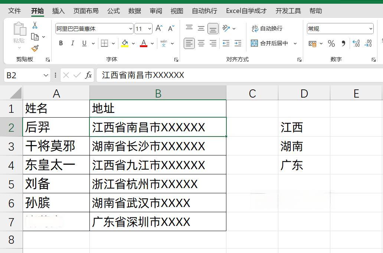This screenshot has width=383, height=253.
Task: Open the 公式 ribbon tab
Action: 113,11
